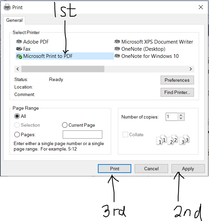
Task: Select the Pages radio button
Action: pyautogui.click(x=17, y=135)
